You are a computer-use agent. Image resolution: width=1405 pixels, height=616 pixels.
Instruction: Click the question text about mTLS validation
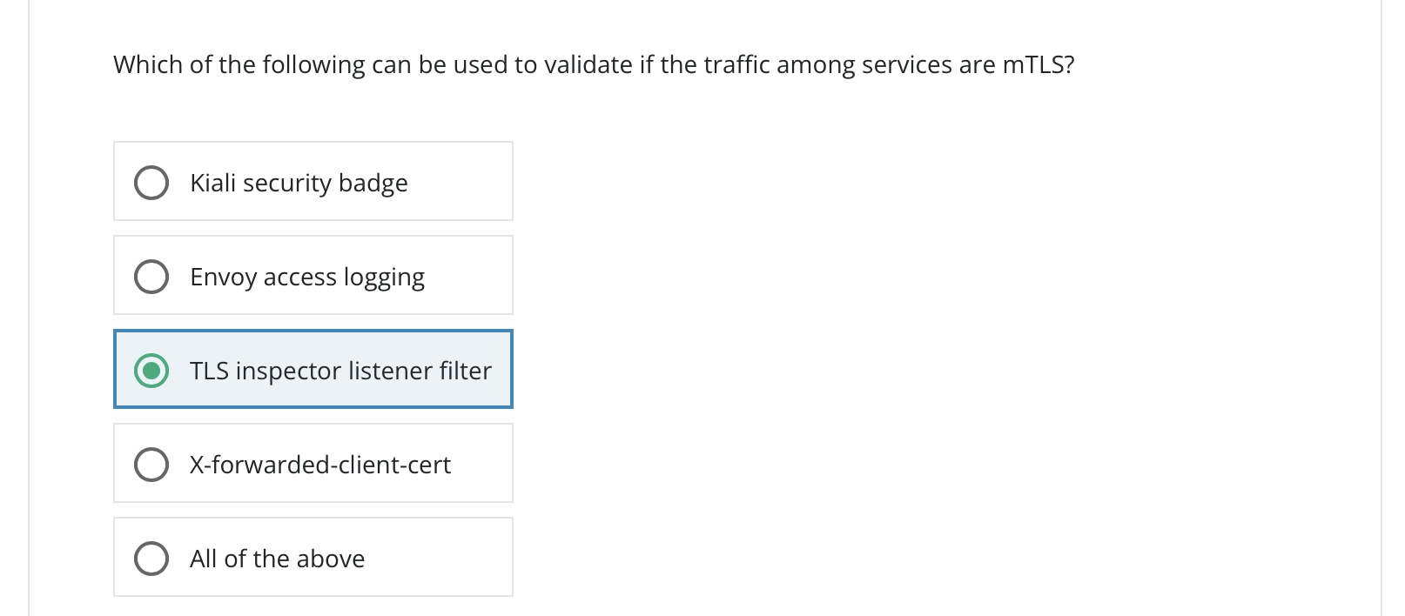point(594,64)
